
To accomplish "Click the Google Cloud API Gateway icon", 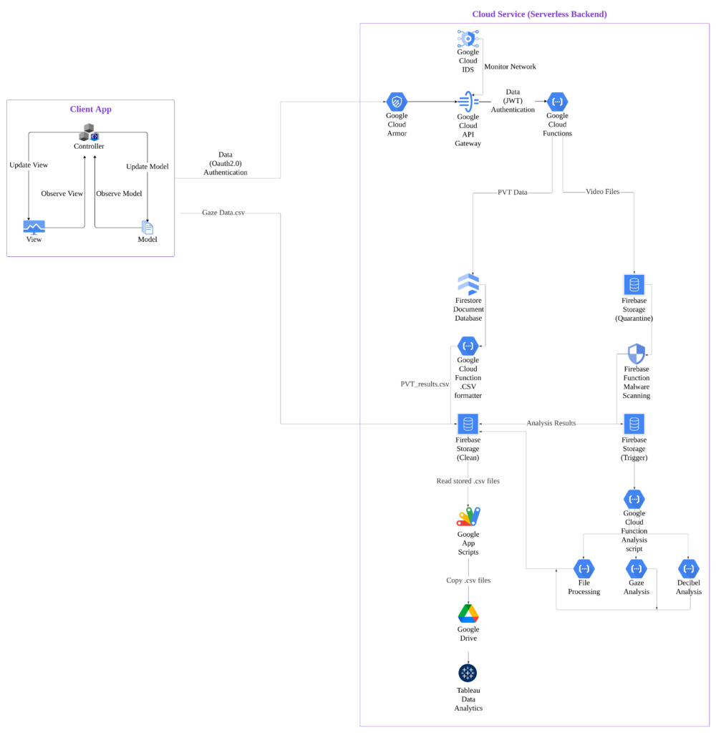I will click(468, 102).
